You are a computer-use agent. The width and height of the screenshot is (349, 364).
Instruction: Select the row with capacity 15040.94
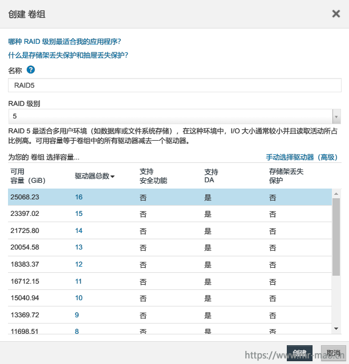[170, 298]
